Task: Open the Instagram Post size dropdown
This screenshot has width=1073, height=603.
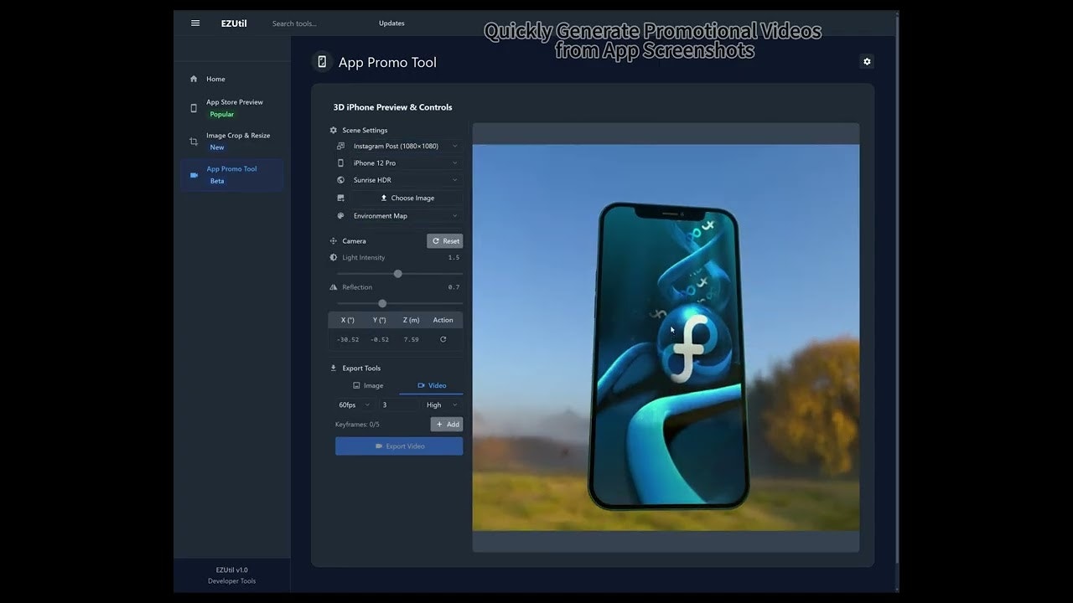Action: tap(406, 146)
